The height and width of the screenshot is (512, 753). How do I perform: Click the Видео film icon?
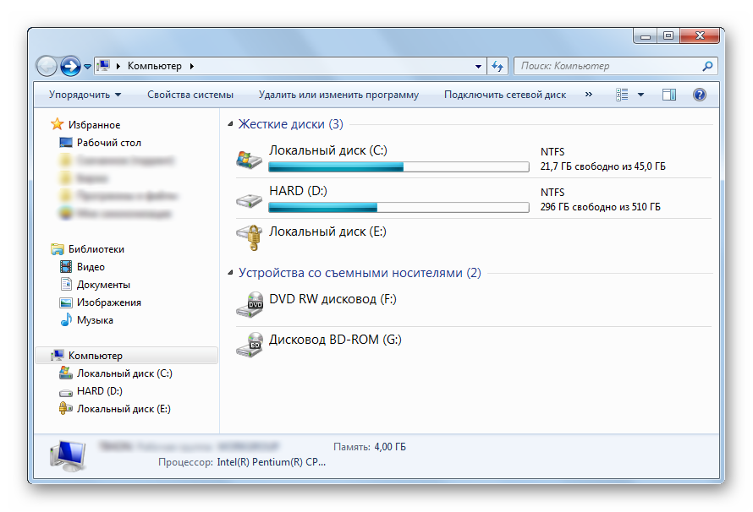pyautogui.click(x=66, y=266)
